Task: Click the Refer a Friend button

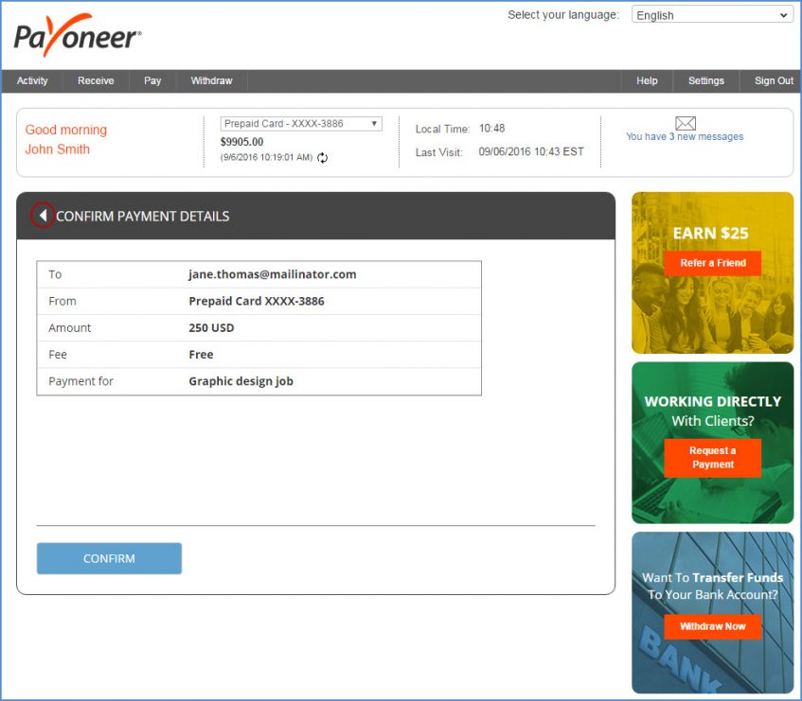Action: (x=712, y=263)
